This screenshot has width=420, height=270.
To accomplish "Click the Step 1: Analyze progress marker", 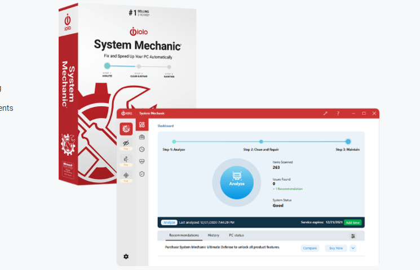I will click(174, 142).
